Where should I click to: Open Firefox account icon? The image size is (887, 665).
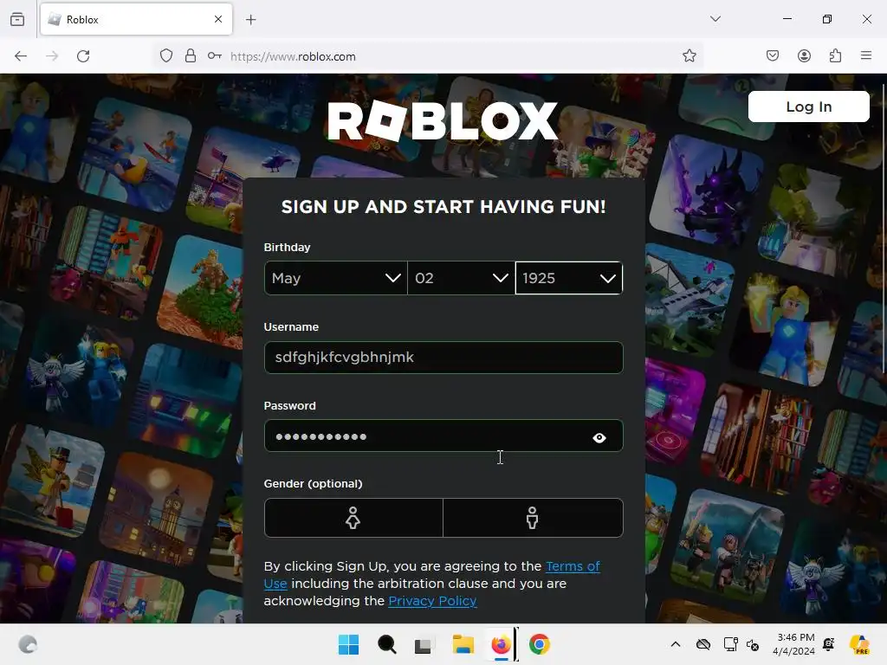point(804,56)
